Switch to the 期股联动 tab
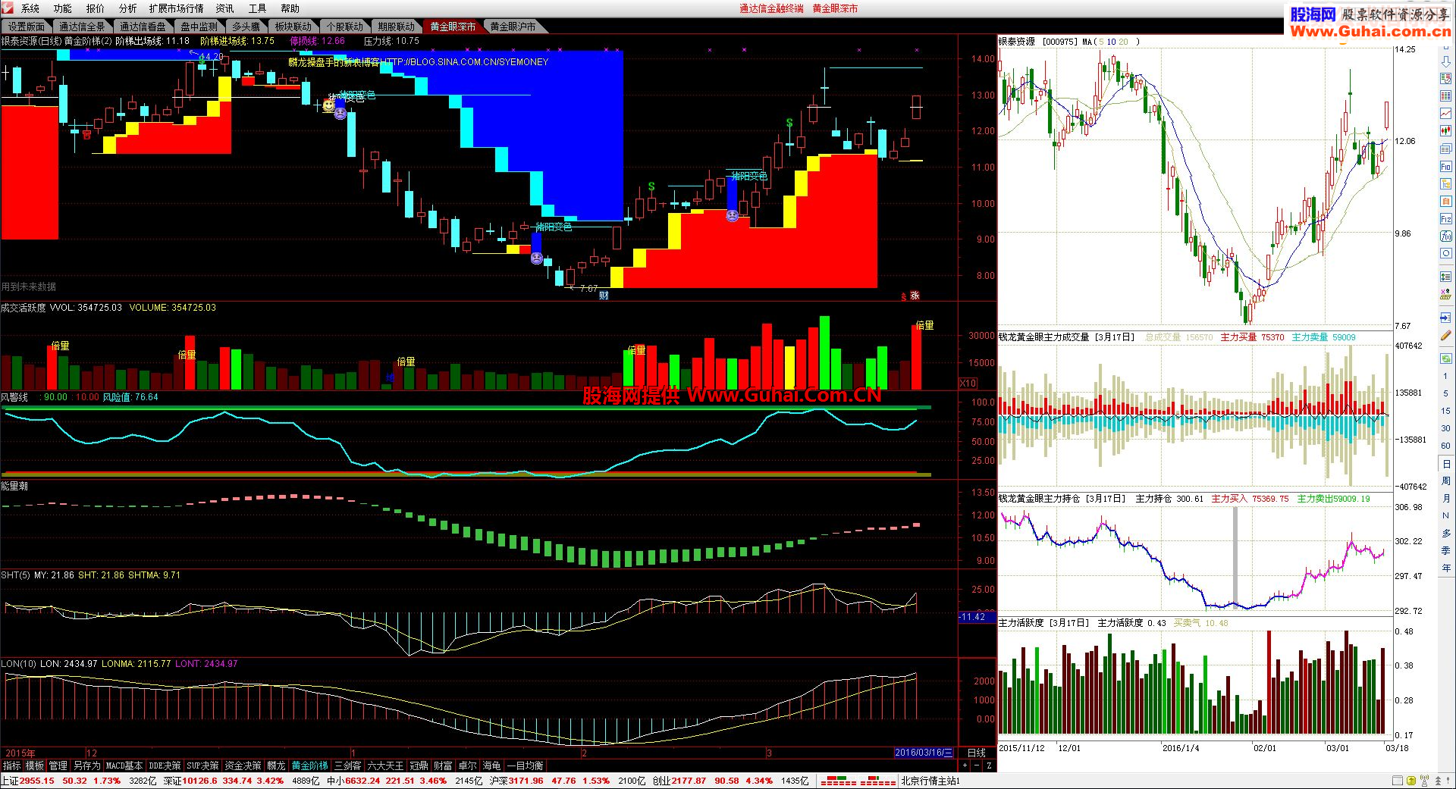 (x=397, y=27)
